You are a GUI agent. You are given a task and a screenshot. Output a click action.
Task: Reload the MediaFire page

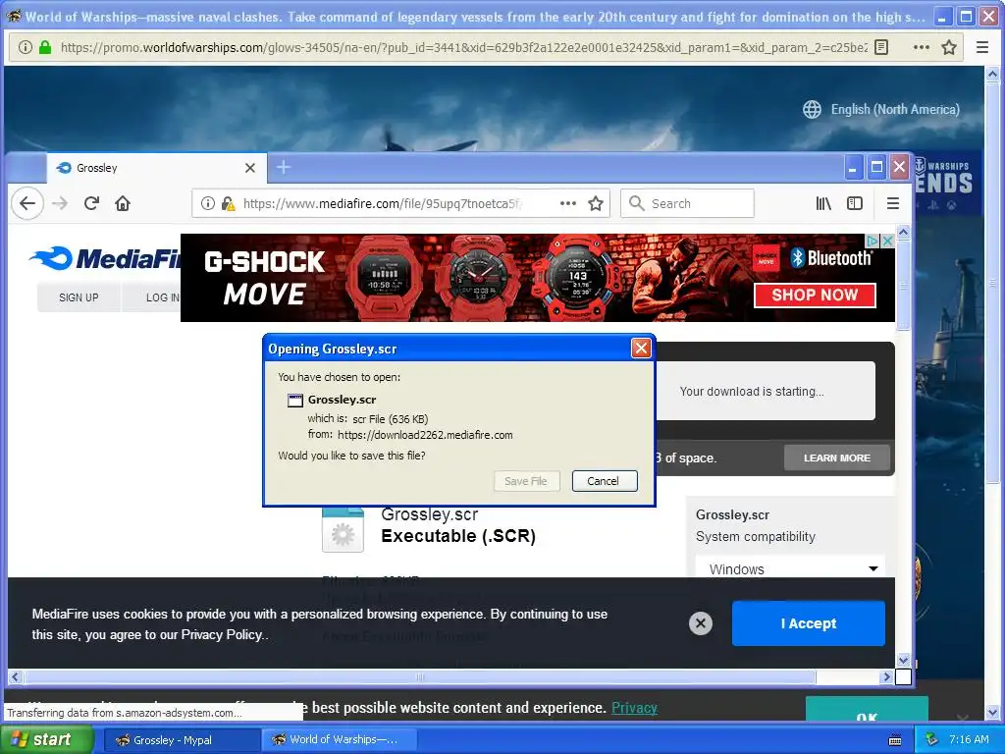pyautogui.click(x=91, y=203)
